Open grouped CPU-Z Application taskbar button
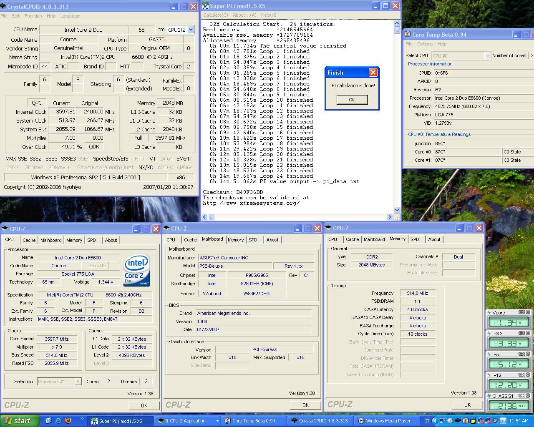Image resolution: width=534 pixels, height=427 pixels. (186, 421)
